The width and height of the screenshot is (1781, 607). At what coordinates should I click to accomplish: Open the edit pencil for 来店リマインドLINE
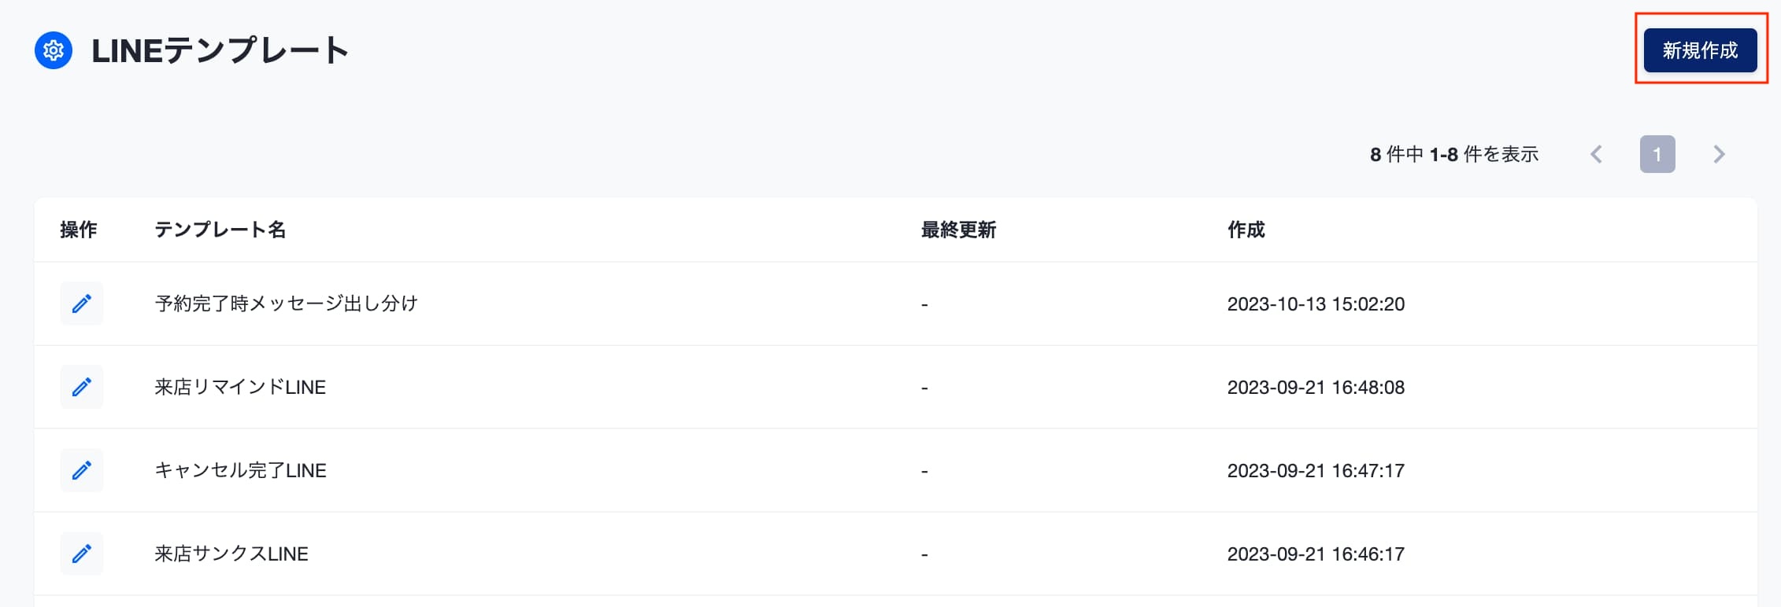tap(82, 387)
